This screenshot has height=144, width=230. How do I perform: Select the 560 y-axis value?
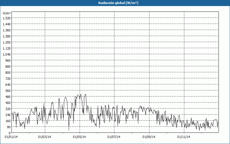(x=8, y=91)
